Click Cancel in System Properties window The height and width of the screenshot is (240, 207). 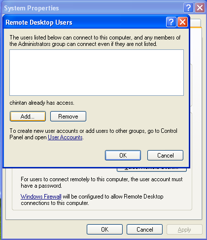pyautogui.click(x=144, y=229)
